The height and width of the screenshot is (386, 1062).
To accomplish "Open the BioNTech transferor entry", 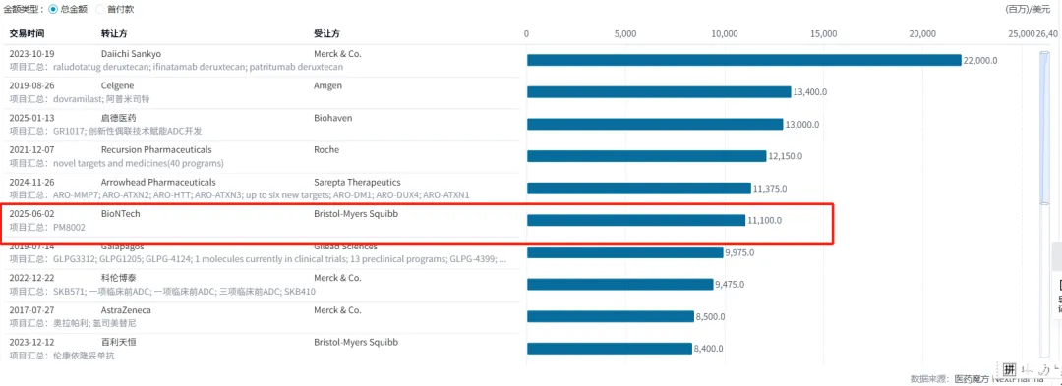I will [x=121, y=213].
